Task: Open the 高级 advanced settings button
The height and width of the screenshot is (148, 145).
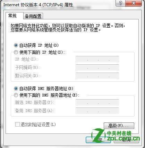Action: tap(119, 126)
